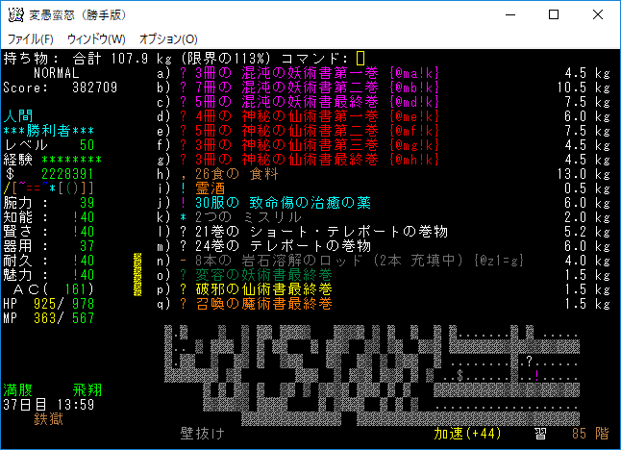Maximize the game window

(x=554, y=14)
